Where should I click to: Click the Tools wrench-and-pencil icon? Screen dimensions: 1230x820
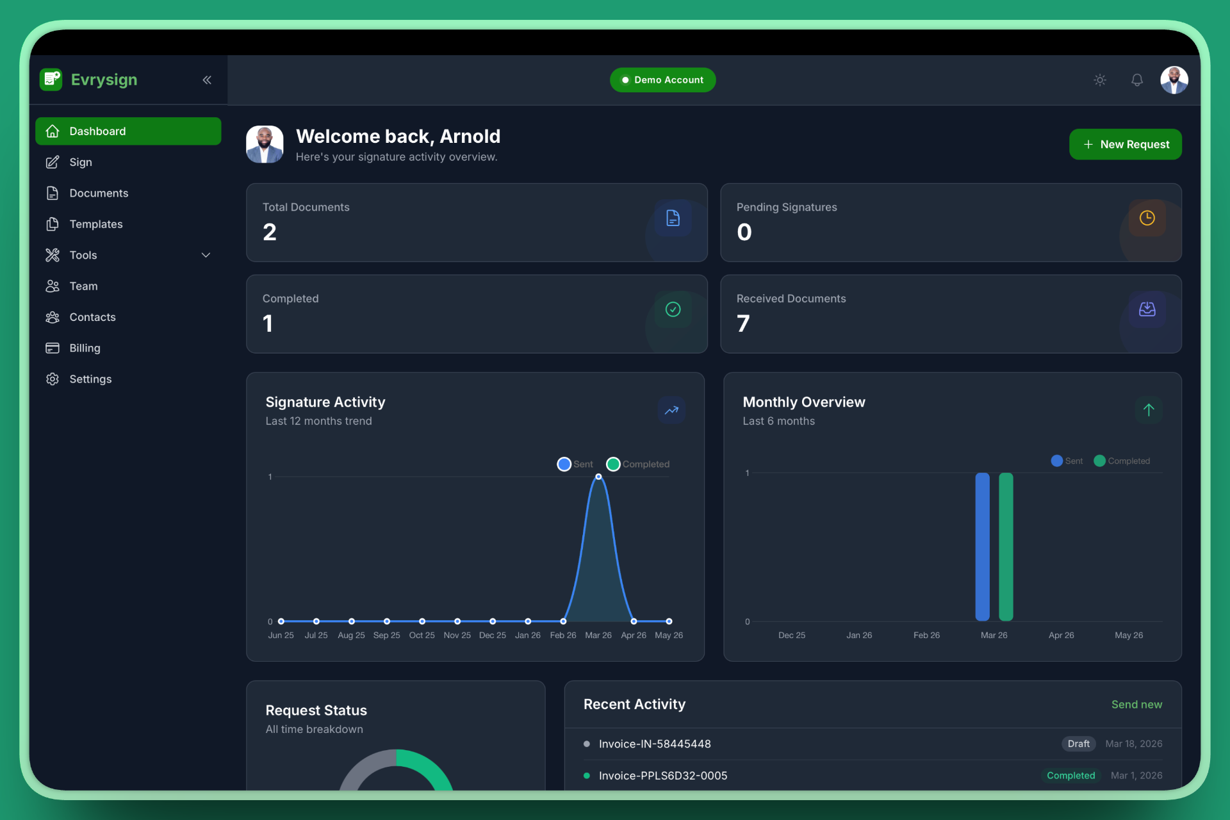click(53, 255)
